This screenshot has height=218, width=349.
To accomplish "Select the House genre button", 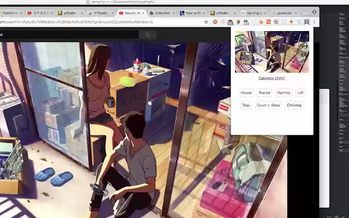I will pos(246,93).
